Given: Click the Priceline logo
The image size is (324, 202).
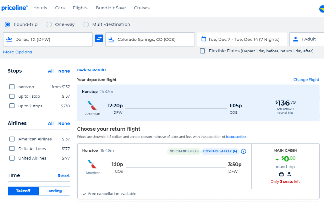Looking at the screenshot, I should (14, 8).
